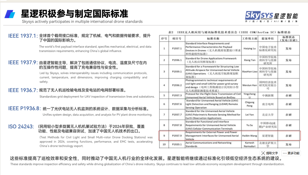Click the proposer cell 北京大学
The height and width of the screenshot is (175, 308).
tap(268, 115)
